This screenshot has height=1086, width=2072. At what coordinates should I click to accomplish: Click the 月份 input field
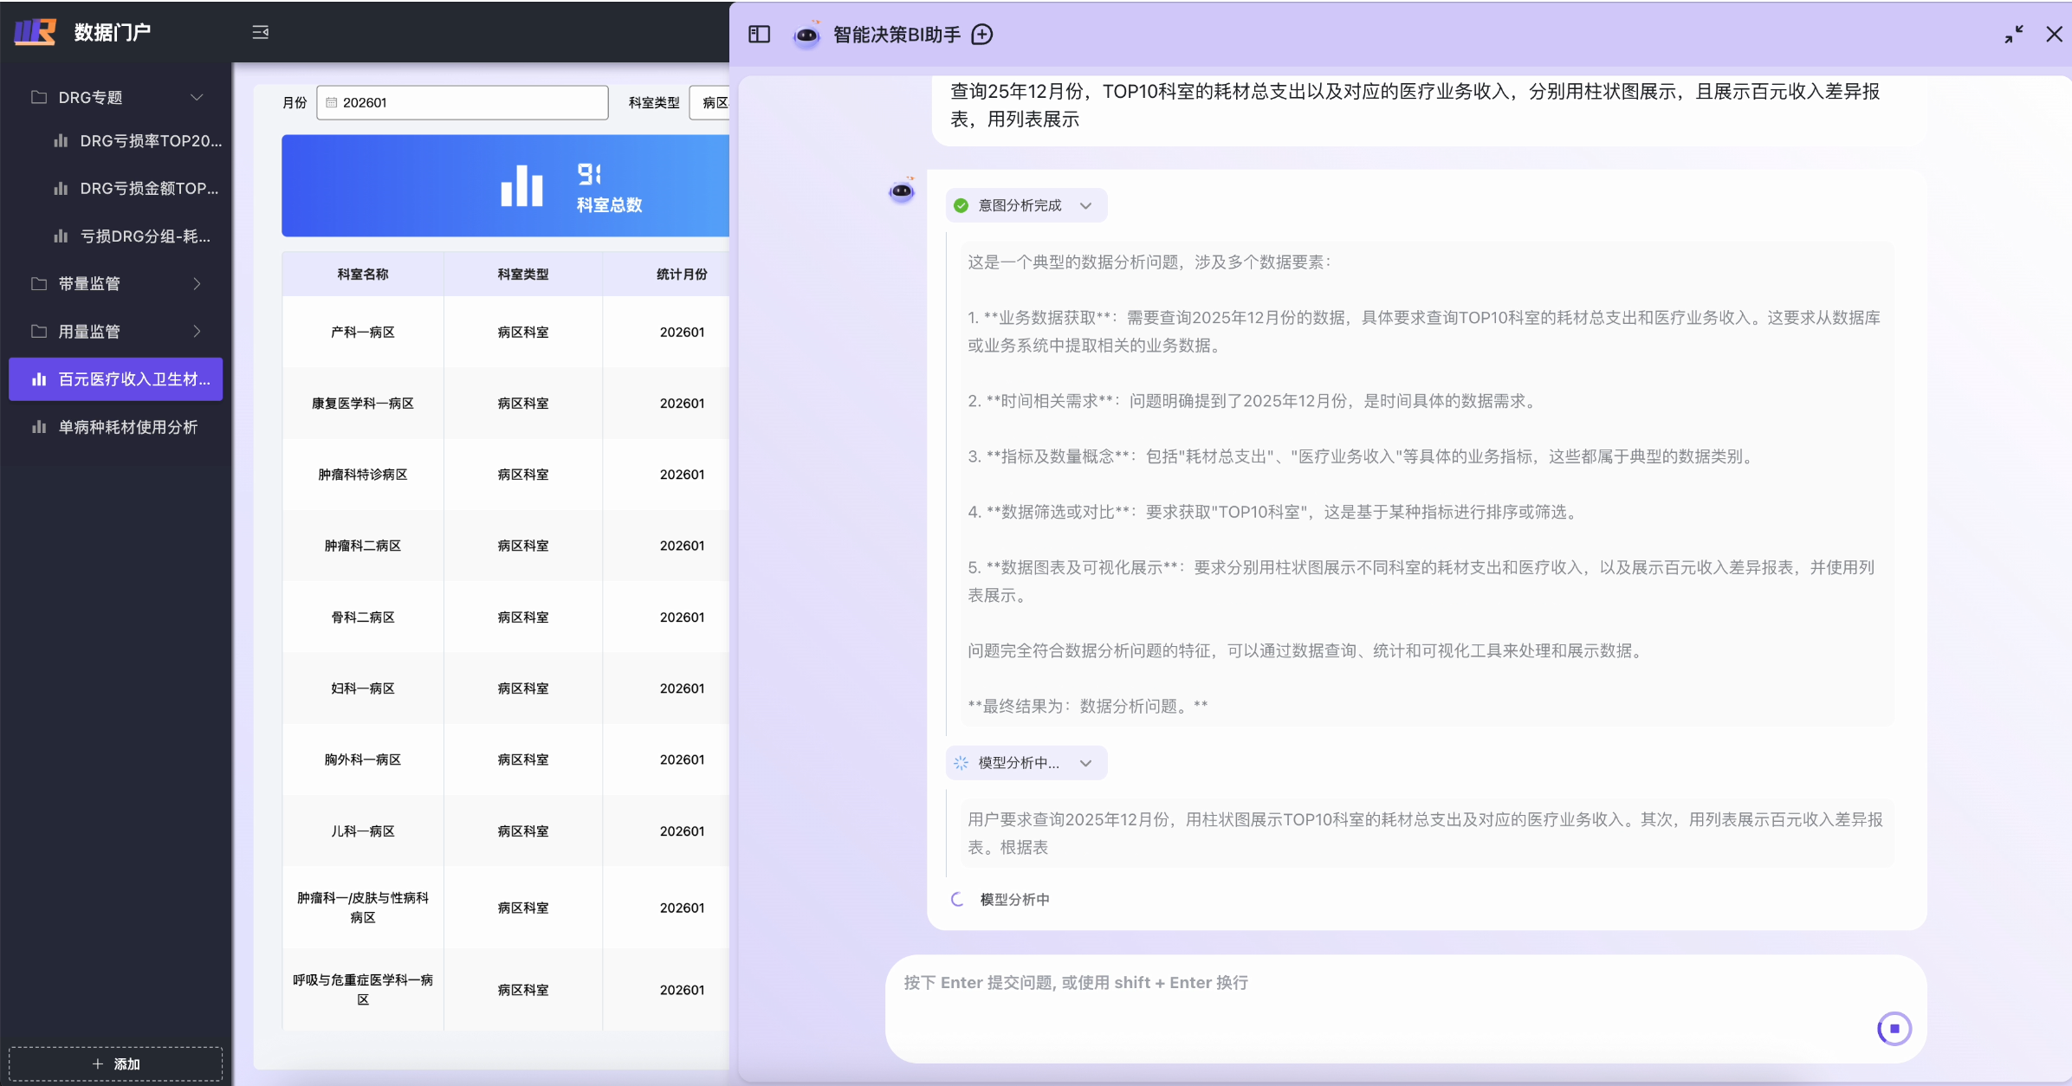tap(463, 102)
